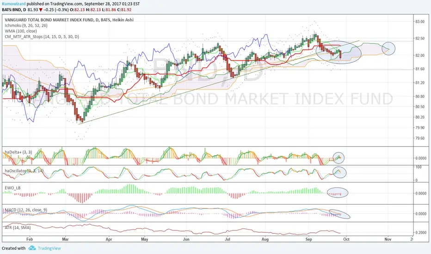Click the 79.60 price axis label

coord(420,138)
